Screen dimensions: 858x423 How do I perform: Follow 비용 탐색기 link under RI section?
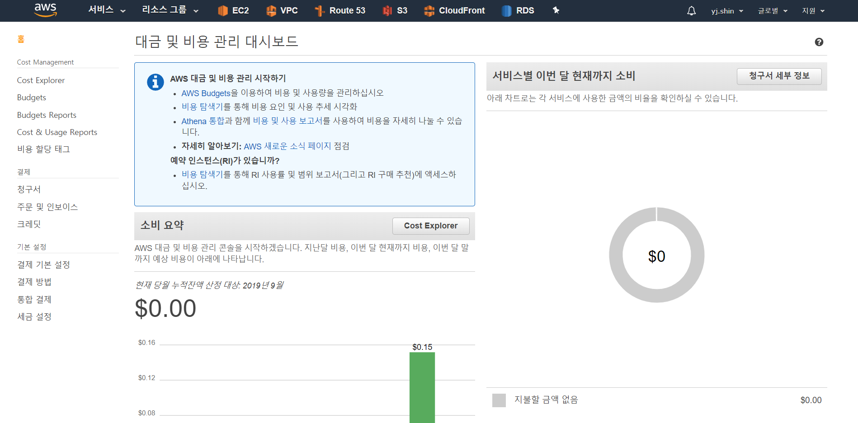(x=203, y=175)
